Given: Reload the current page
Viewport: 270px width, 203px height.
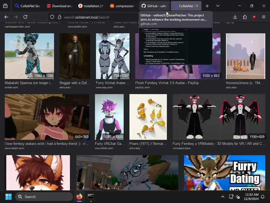Looking at the screenshot, I should 25,17.
